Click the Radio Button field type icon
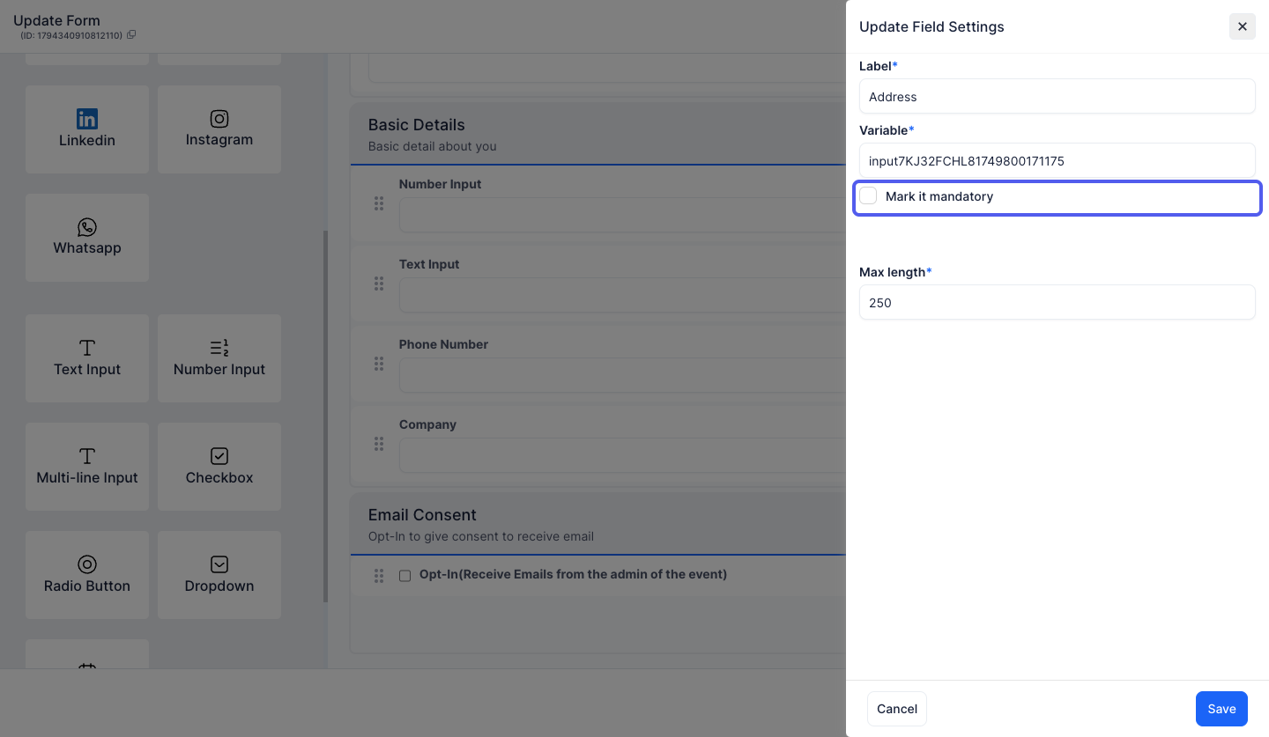Viewport: 1269px width, 737px height. (87, 564)
